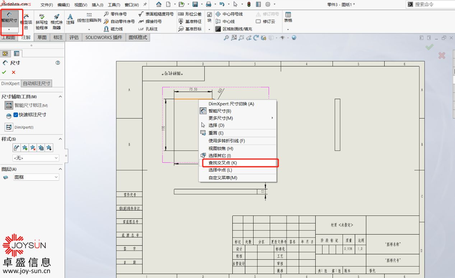Open the 块 dropdown arrow
Image resolution: width=455 pixels, height=278 pixels.
click(x=209, y=29)
